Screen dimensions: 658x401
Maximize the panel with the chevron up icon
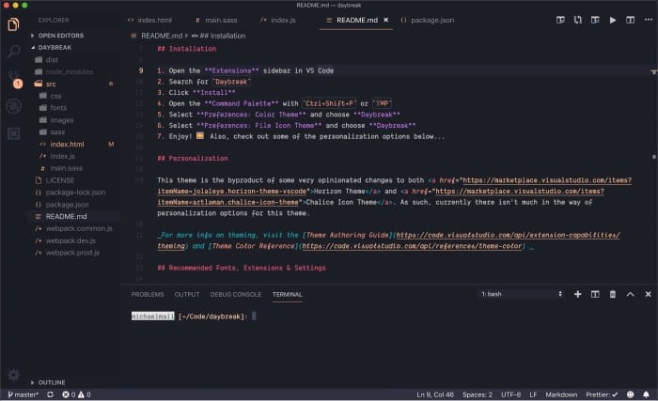pos(631,294)
